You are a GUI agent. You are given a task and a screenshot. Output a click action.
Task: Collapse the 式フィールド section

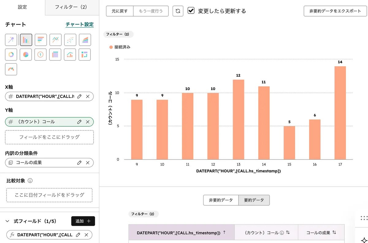(x=8, y=221)
